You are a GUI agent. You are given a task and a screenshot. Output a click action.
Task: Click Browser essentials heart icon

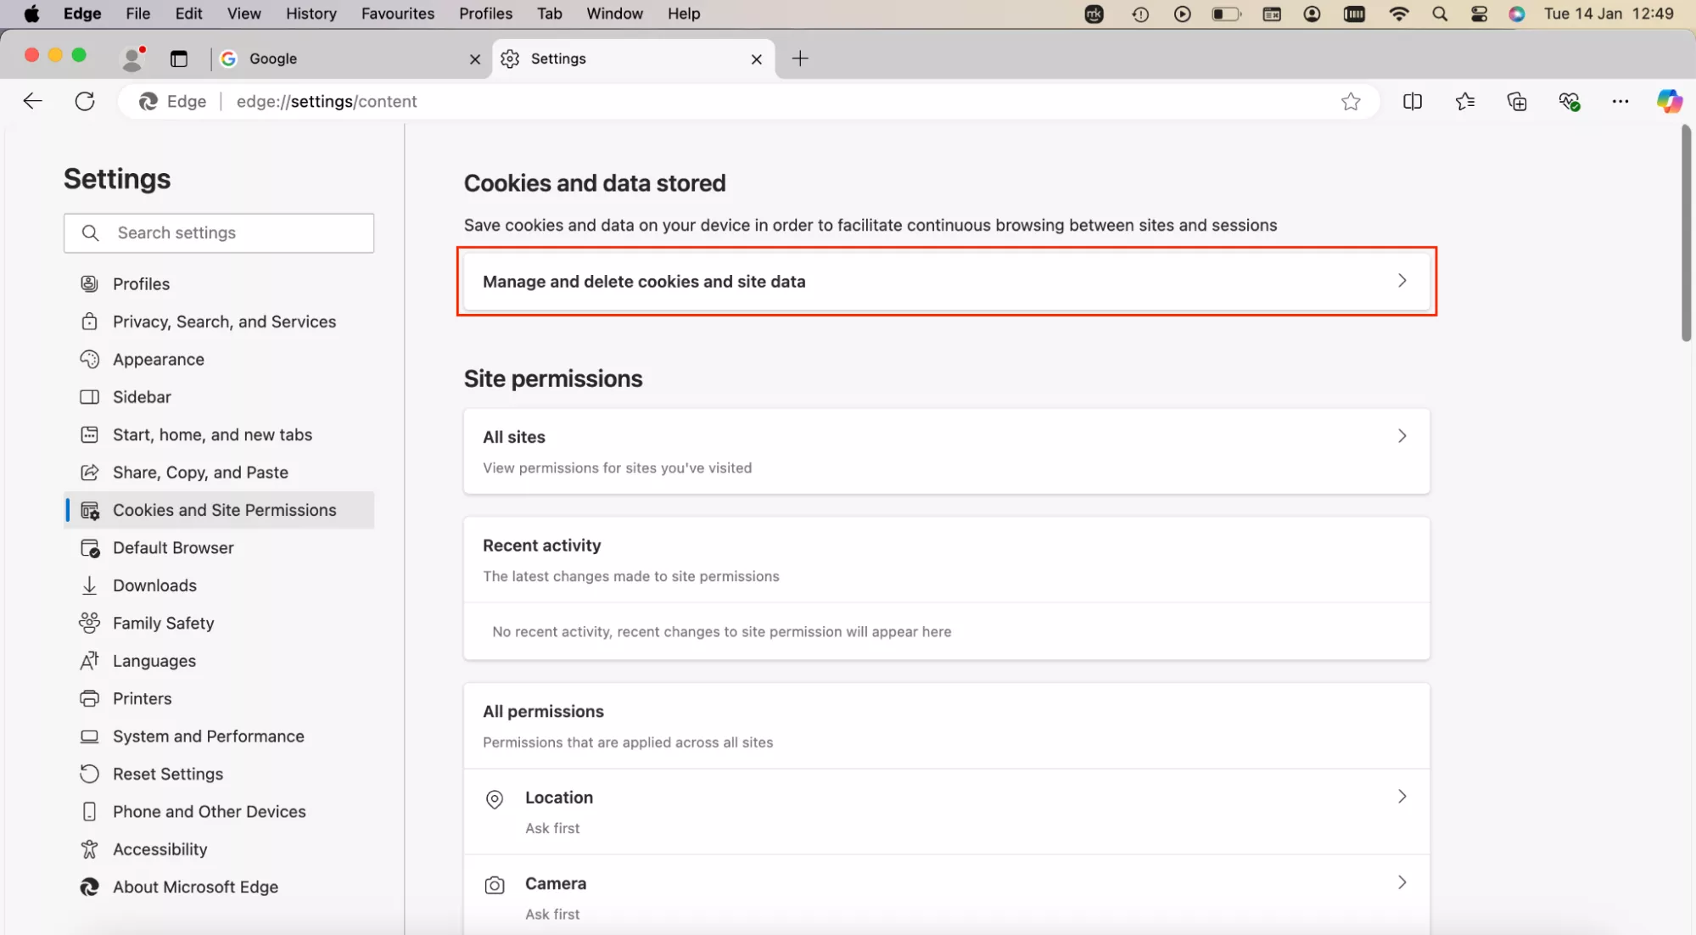click(1569, 102)
